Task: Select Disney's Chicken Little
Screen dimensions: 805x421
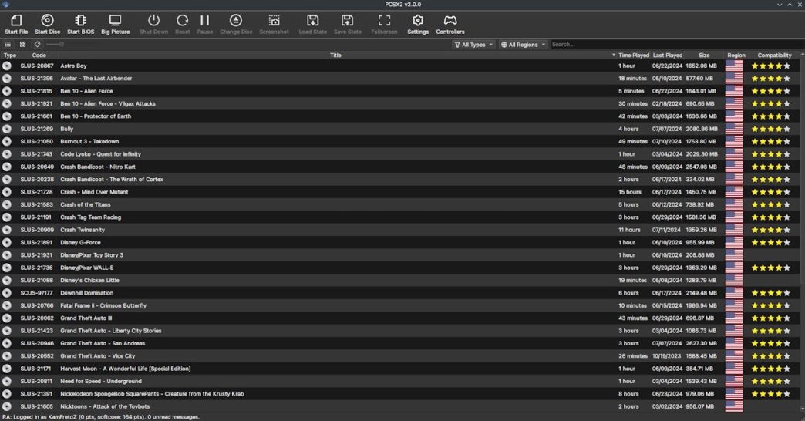Action: point(89,281)
